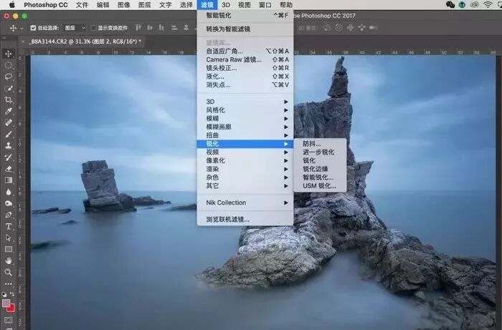Select the Rectangle shape tool
Screen dimensions: 502x330
pos(9,249)
